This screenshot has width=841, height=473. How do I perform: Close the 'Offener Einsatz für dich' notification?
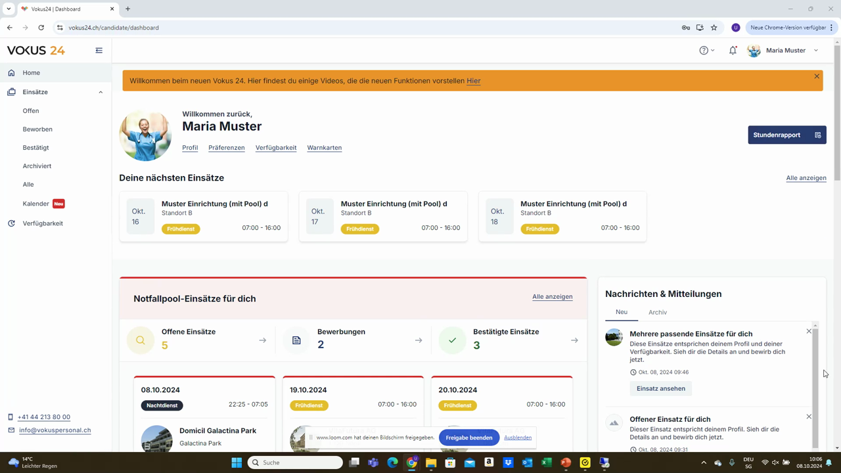coord(809,417)
